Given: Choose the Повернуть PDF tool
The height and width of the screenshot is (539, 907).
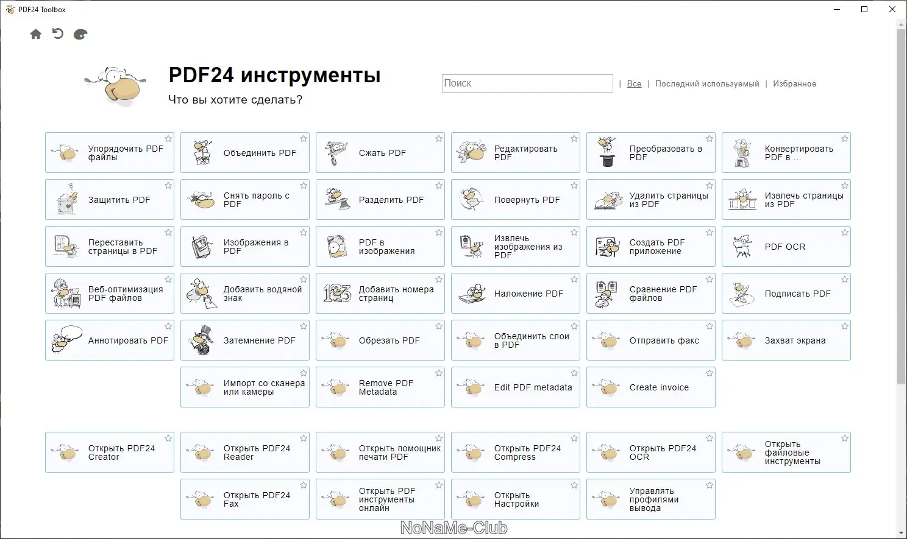Looking at the screenshot, I should pyautogui.click(x=516, y=200).
